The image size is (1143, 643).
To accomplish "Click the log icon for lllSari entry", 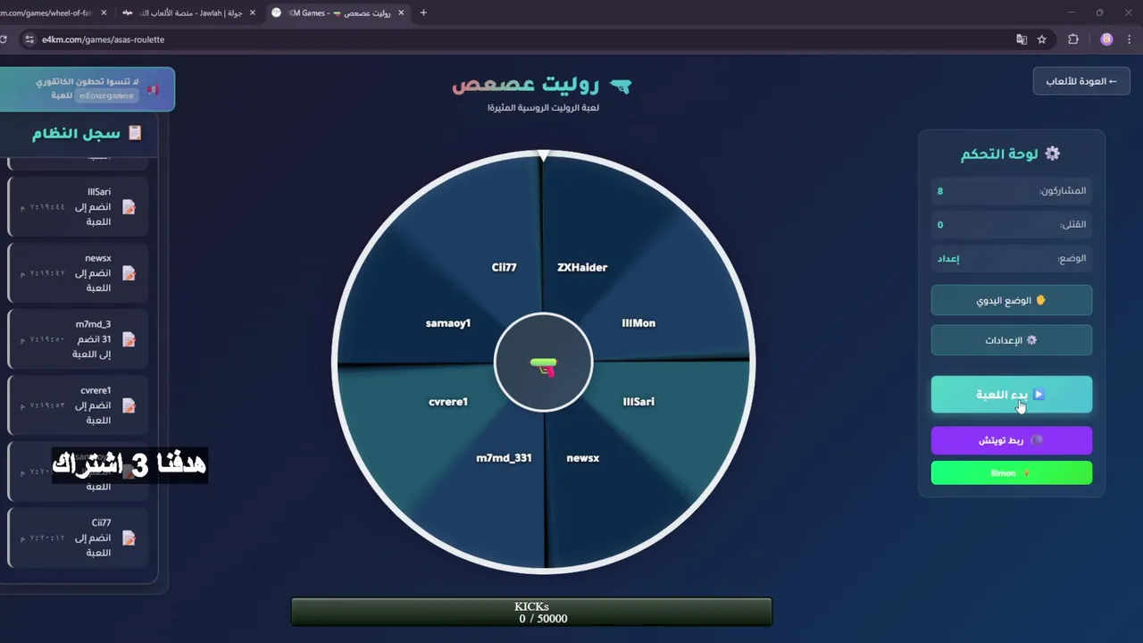I will (129, 207).
